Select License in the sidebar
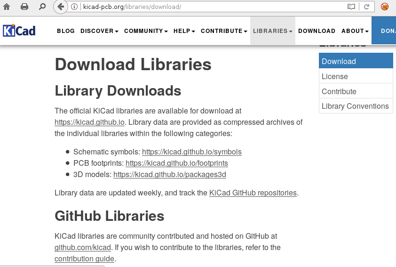The height and width of the screenshot is (267, 396). pos(356,76)
